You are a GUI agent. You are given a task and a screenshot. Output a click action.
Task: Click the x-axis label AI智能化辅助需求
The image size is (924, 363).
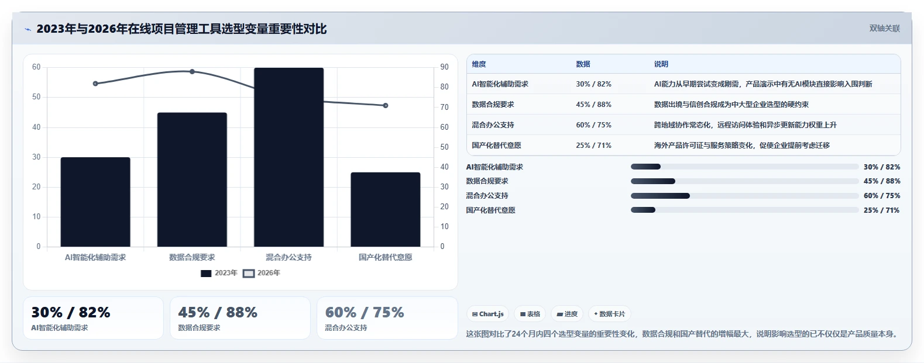[95, 257]
